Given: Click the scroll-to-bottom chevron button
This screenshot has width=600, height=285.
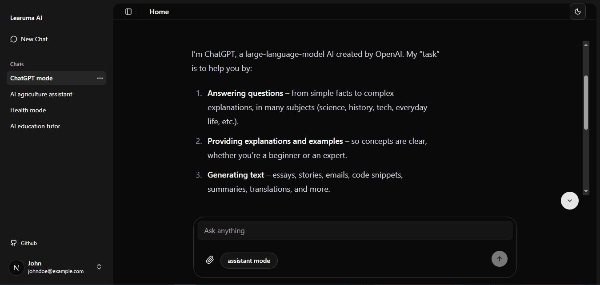Looking at the screenshot, I should click(569, 201).
